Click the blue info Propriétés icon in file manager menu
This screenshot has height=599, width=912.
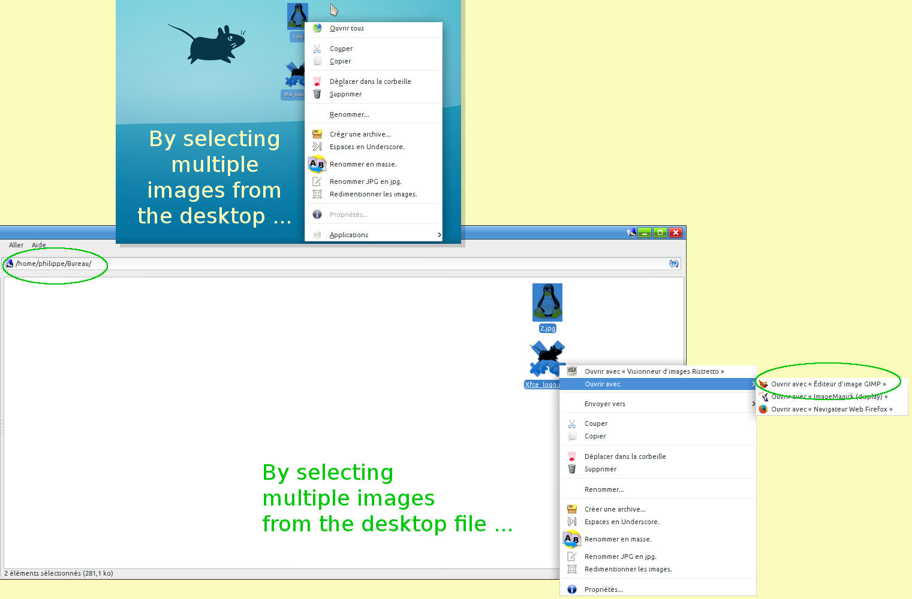click(572, 589)
